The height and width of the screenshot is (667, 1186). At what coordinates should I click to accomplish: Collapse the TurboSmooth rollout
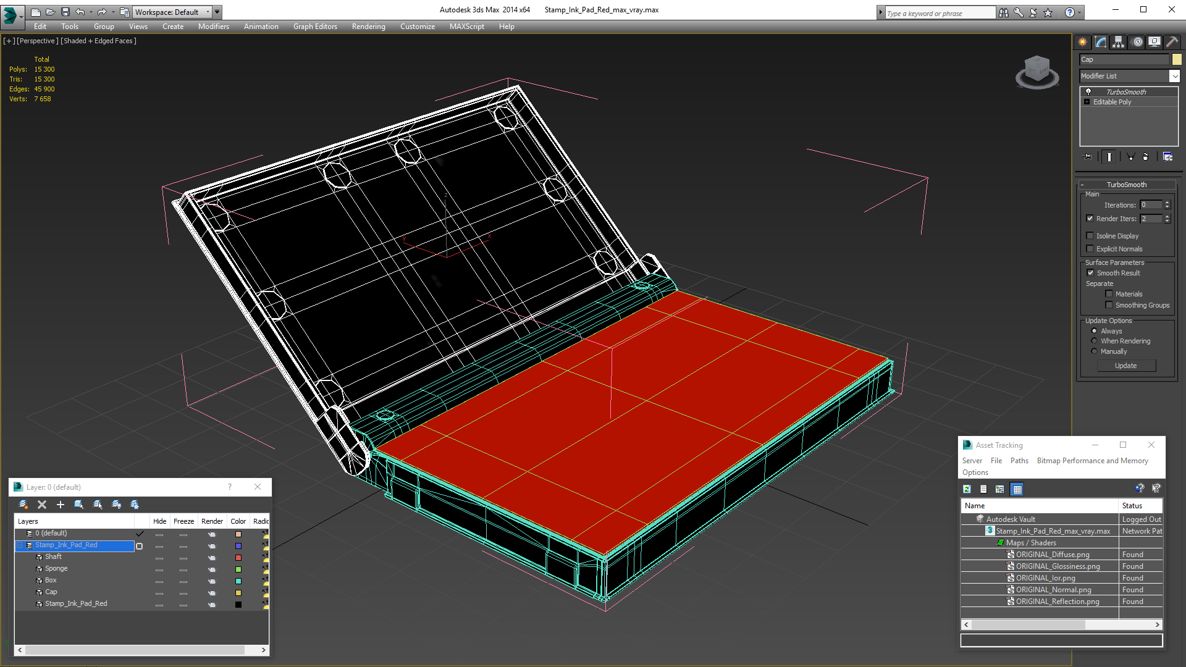1127,185
